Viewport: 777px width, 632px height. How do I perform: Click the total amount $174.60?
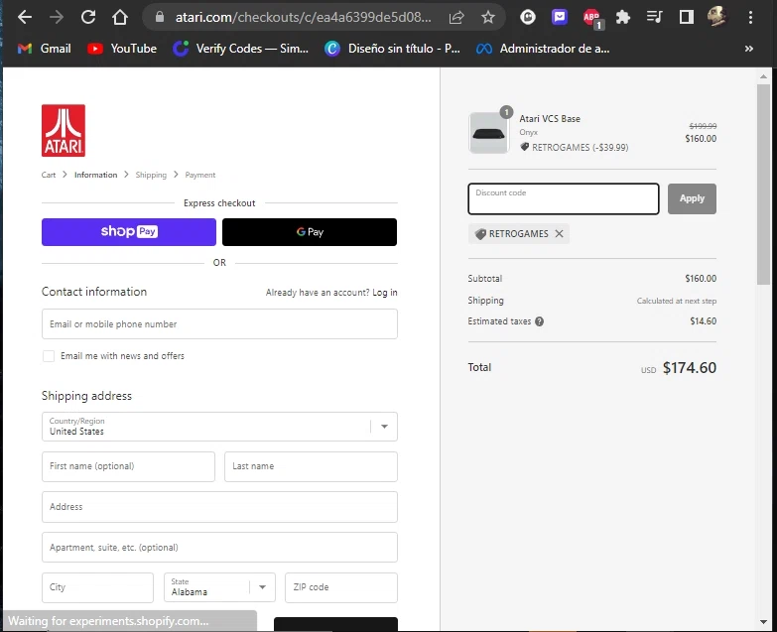690,367
